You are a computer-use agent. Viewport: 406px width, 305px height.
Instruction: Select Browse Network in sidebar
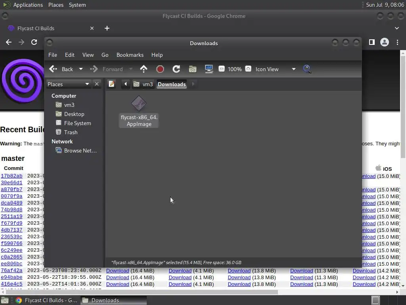click(x=77, y=151)
